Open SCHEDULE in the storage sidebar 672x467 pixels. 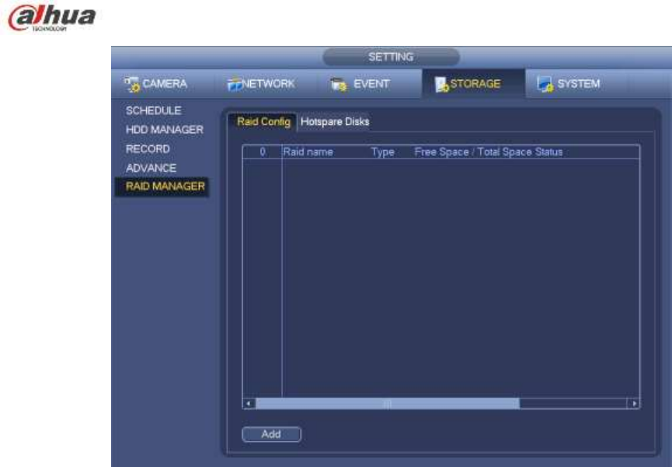pyautogui.click(x=153, y=110)
